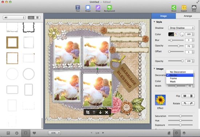Choose Mask in decoration menu
The width and height of the screenshot is (200, 137).
point(180,81)
